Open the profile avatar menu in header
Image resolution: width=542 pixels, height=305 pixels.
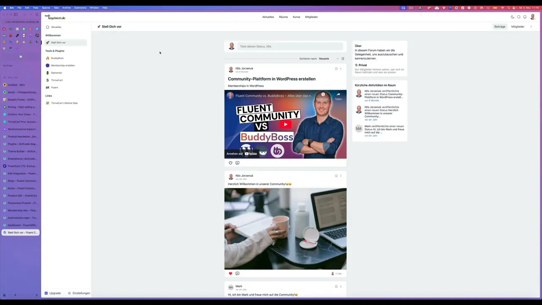[x=533, y=17]
